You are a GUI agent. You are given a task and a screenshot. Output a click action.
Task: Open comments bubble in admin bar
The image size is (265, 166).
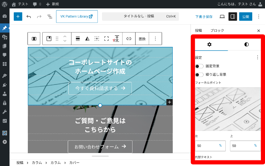tap(37, 4)
